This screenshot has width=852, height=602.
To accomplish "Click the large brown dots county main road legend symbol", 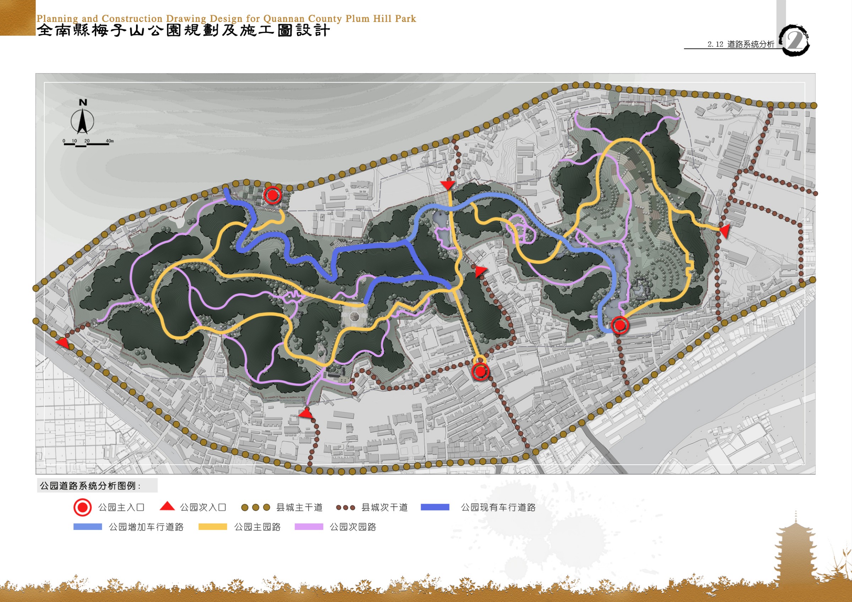I will [255, 507].
